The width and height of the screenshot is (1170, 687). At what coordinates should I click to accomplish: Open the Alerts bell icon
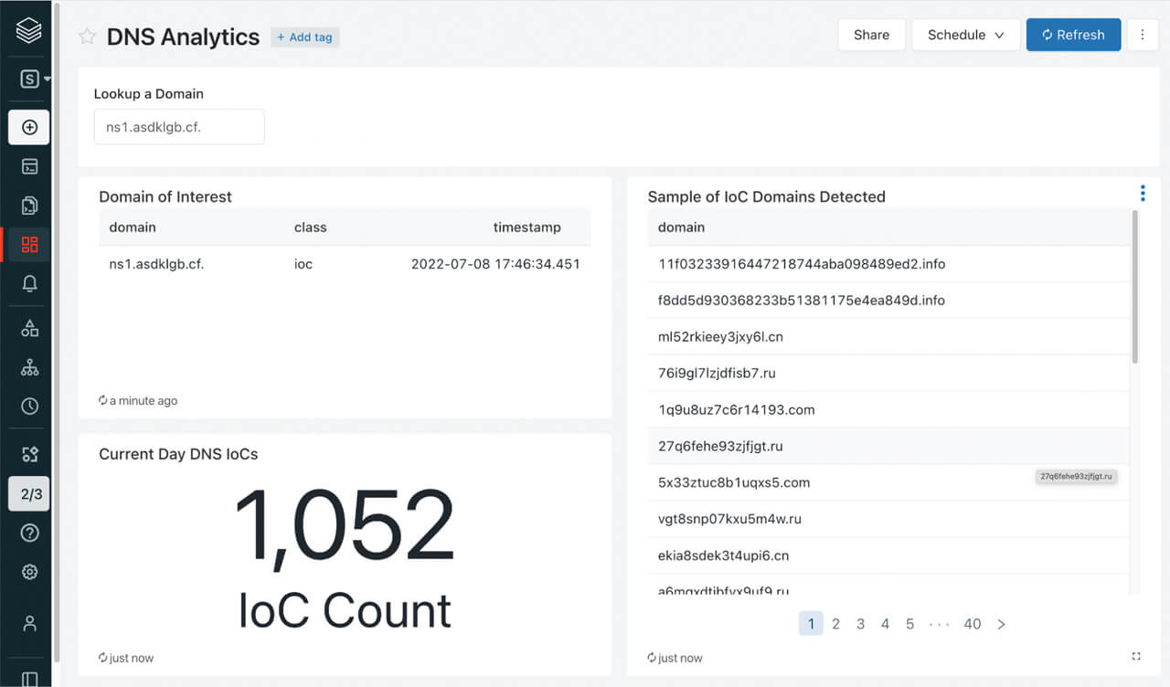click(x=29, y=284)
